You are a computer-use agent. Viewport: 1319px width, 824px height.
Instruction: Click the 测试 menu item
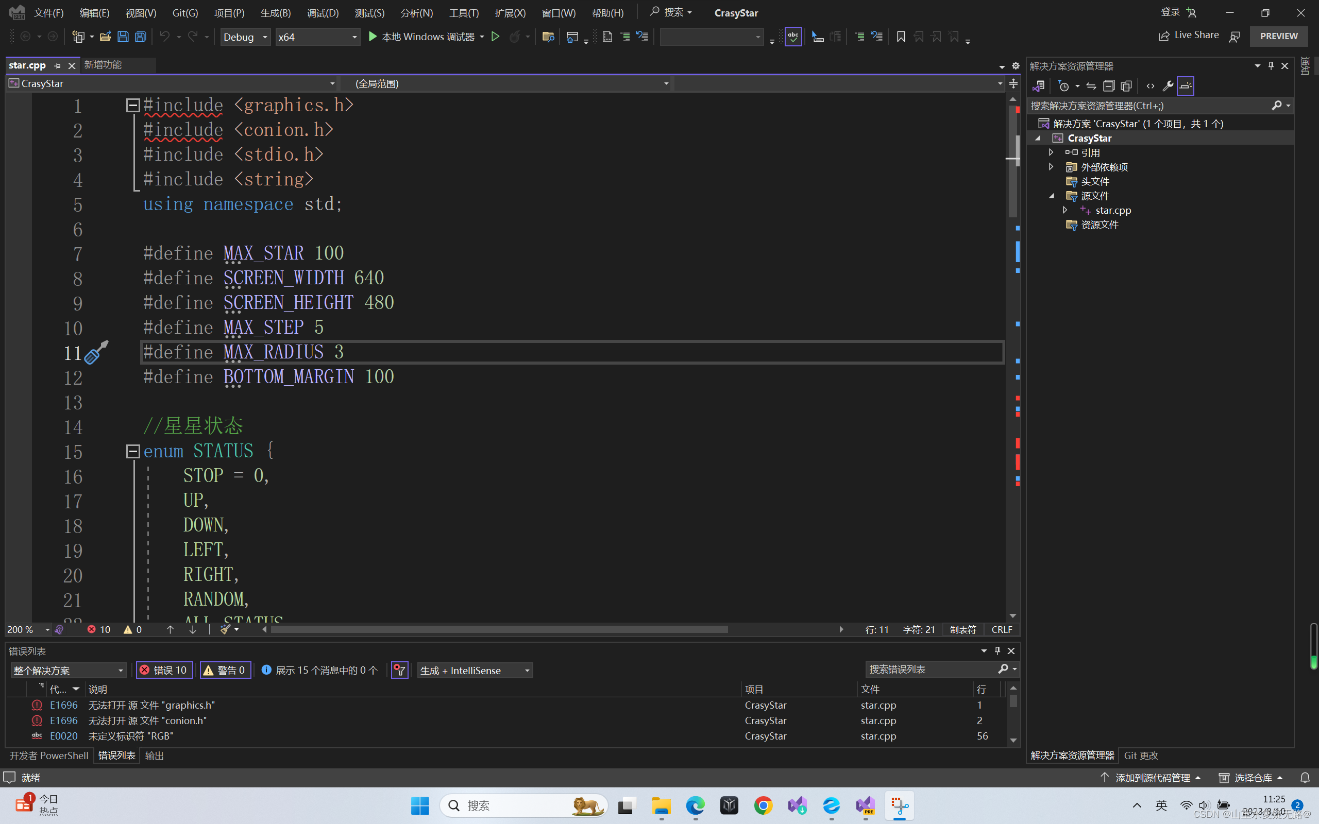click(368, 12)
